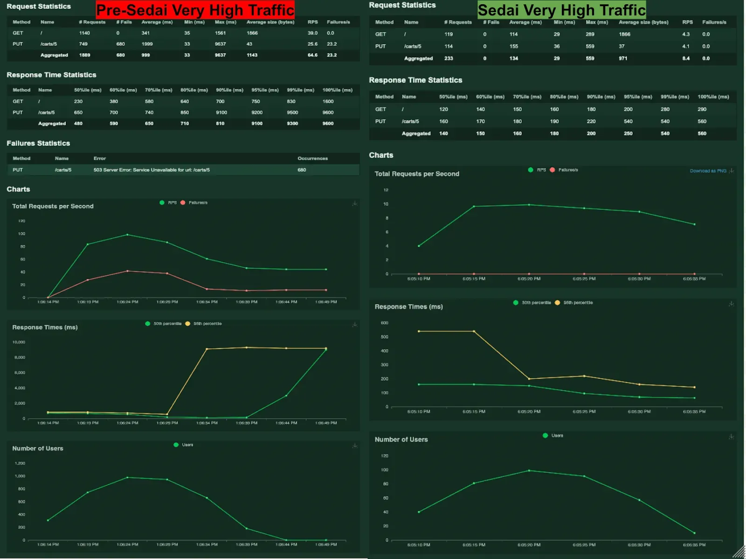
Task: Toggle RPS series in Sedai requests chart
Action: [537, 170]
